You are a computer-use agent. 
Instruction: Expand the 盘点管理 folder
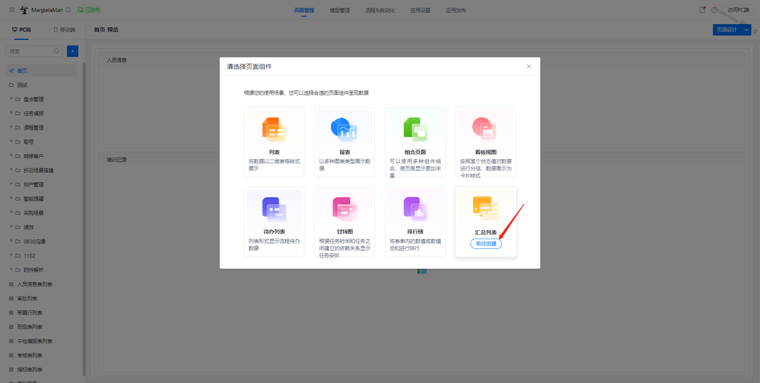pyautogui.click(x=11, y=99)
